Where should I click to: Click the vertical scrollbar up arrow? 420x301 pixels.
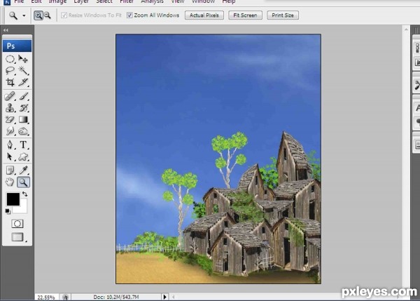tap(406, 29)
